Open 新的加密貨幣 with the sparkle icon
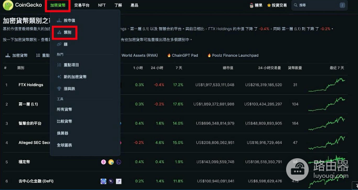 pos(72,77)
